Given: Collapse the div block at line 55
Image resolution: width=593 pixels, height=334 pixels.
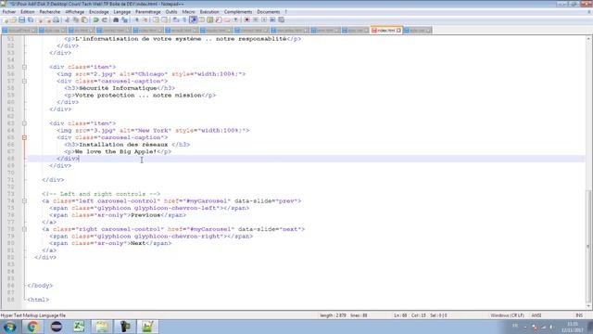Looking at the screenshot, I should click(x=24, y=67).
